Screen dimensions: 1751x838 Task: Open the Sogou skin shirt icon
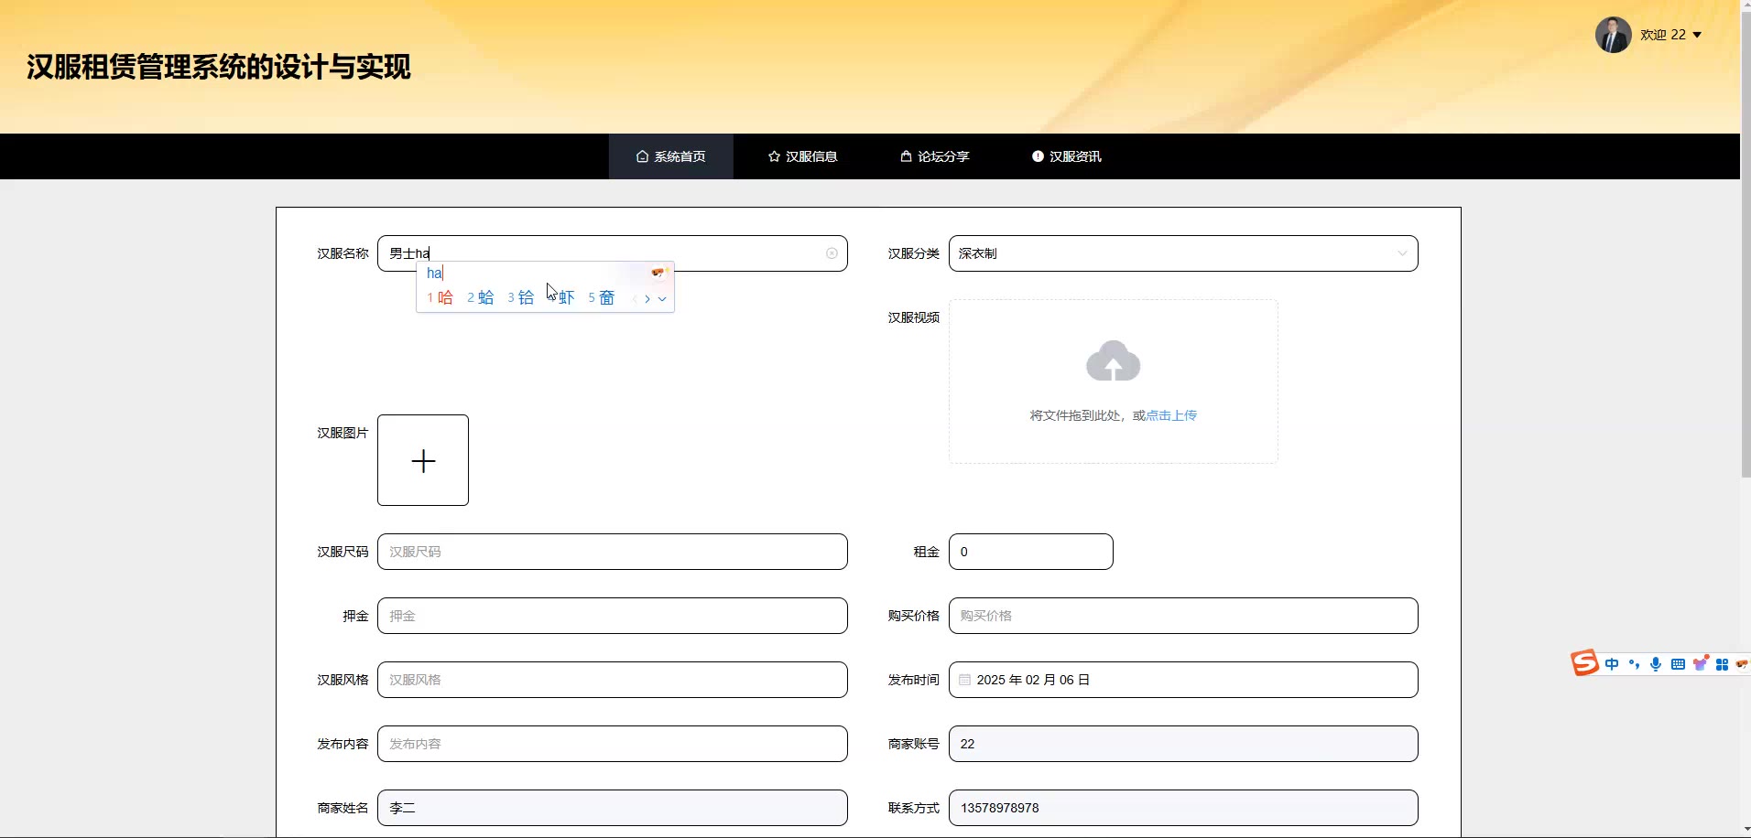pos(1701,664)
